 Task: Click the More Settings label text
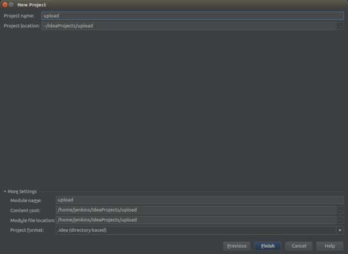tap(22, 191)
